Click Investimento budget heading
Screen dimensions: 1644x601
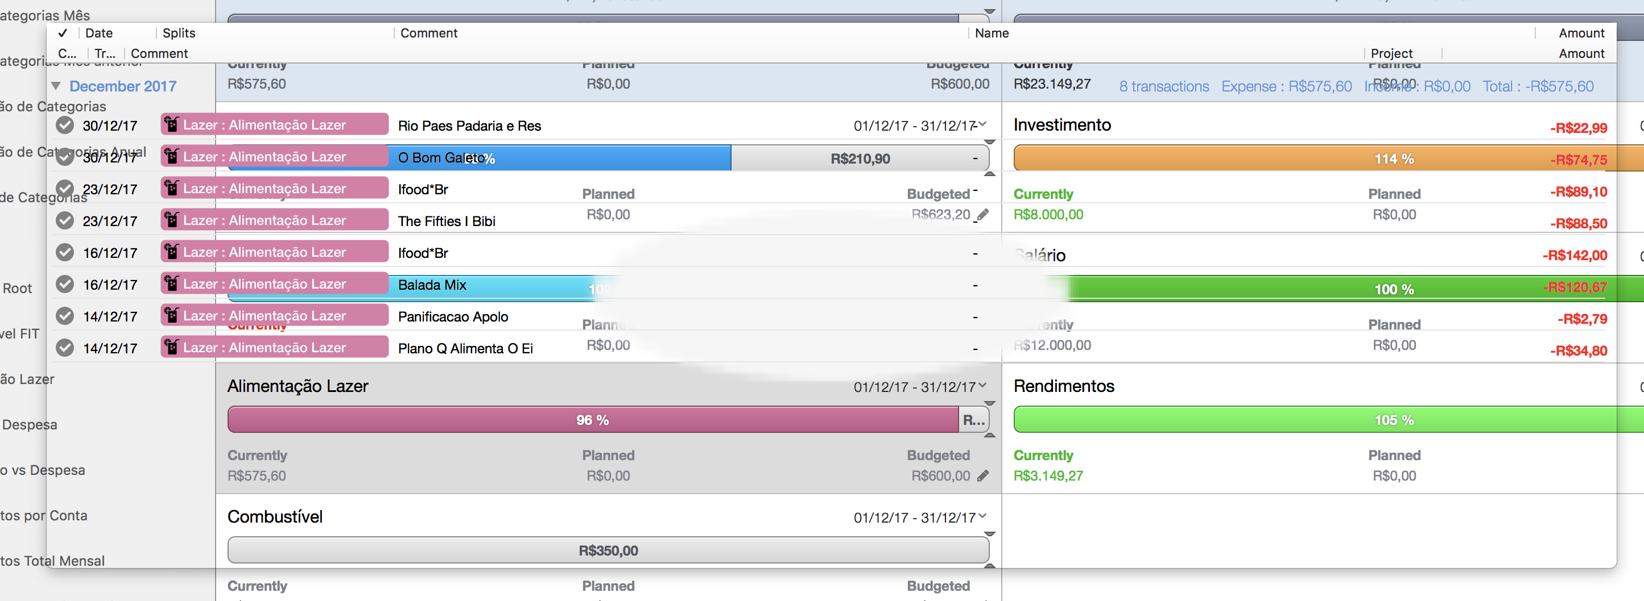[x=1062, y=125]
